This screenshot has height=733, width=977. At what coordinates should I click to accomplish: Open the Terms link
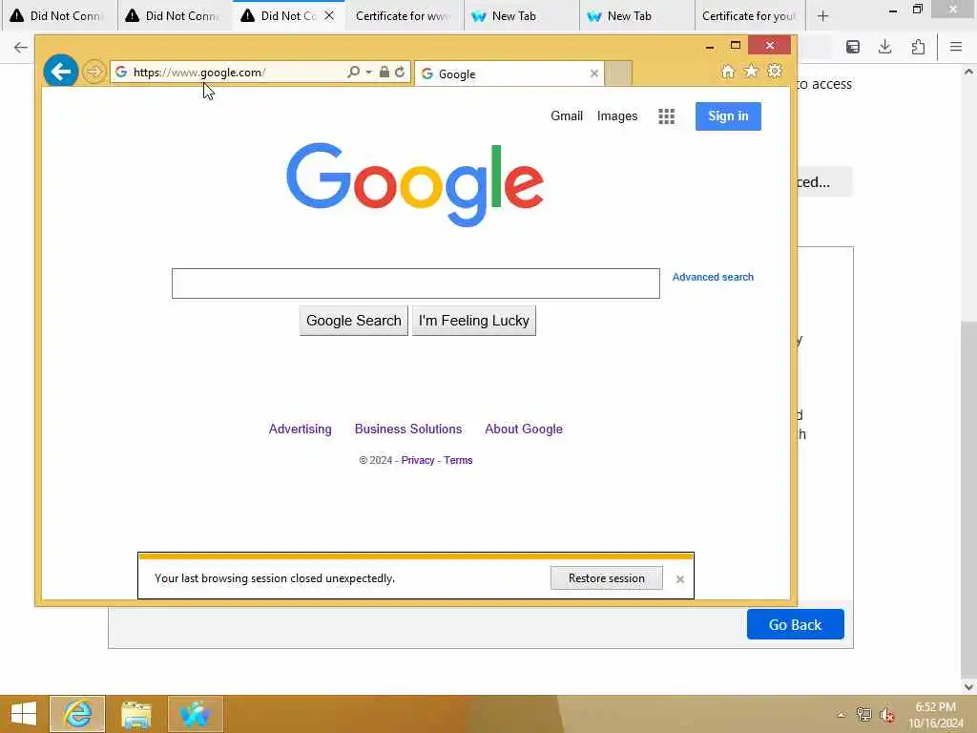[458, 460]
